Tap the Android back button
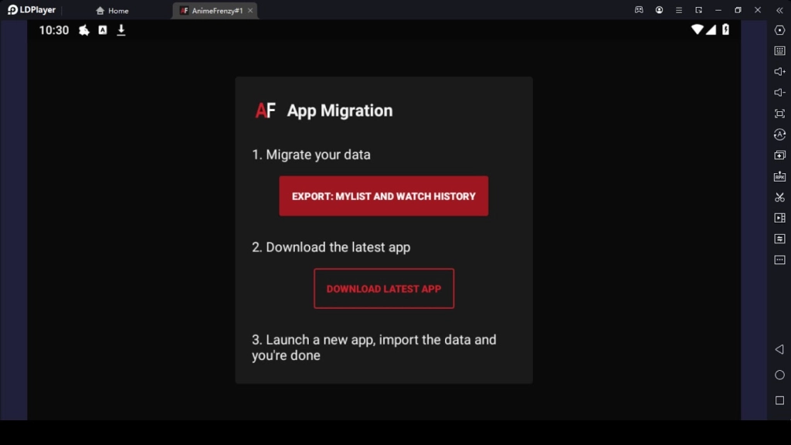Viewport: 791px width, 445px height. coord(779,349)
